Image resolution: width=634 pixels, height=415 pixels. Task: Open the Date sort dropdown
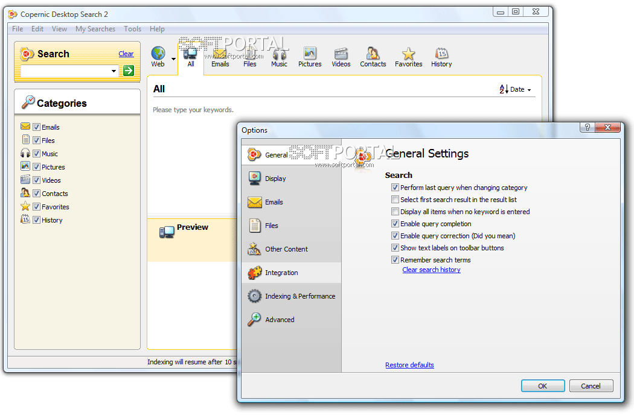click(x=515, y=89)
